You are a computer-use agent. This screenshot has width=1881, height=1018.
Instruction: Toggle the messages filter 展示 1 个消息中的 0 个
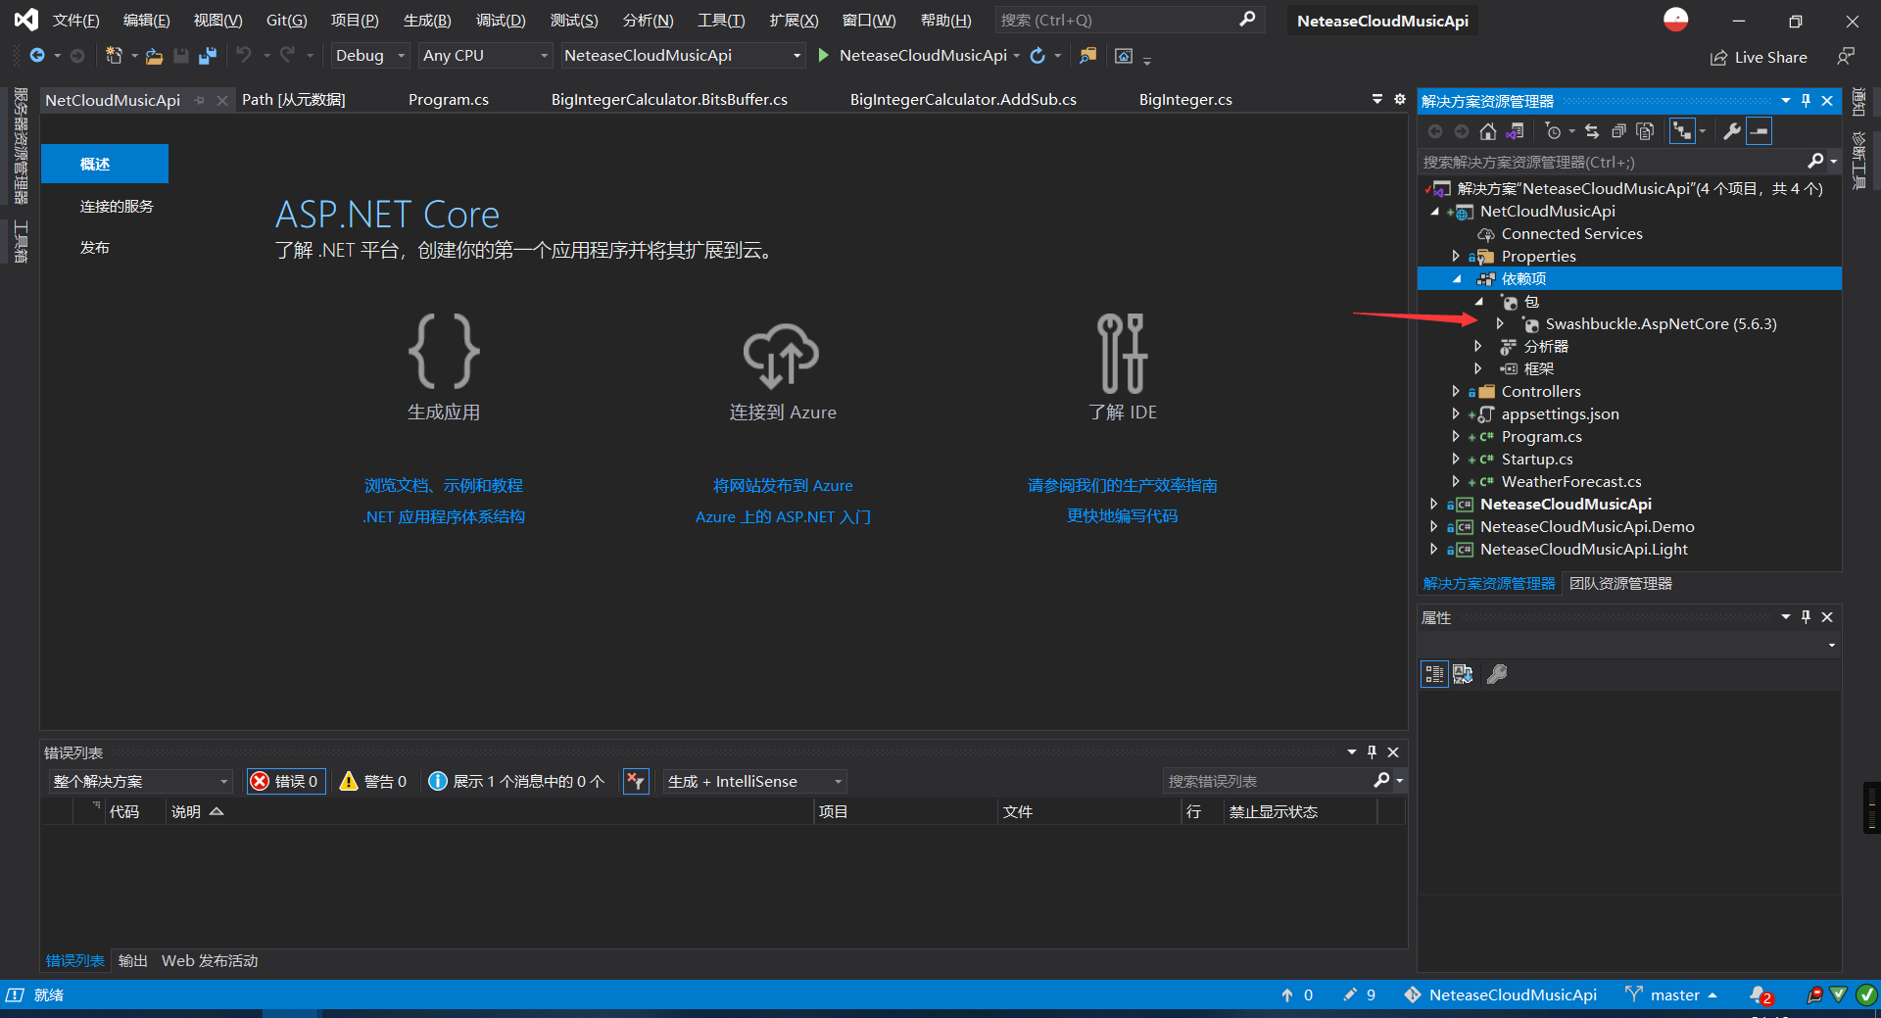(x=516, y=781)
